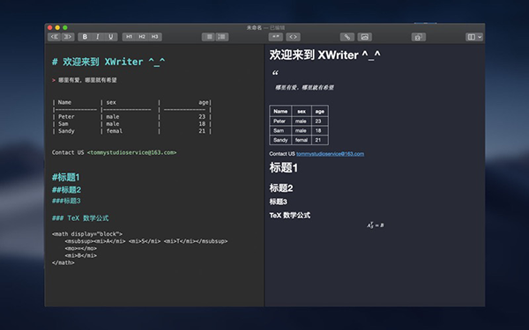Click the green zoom window button

[x=65, y=27]
